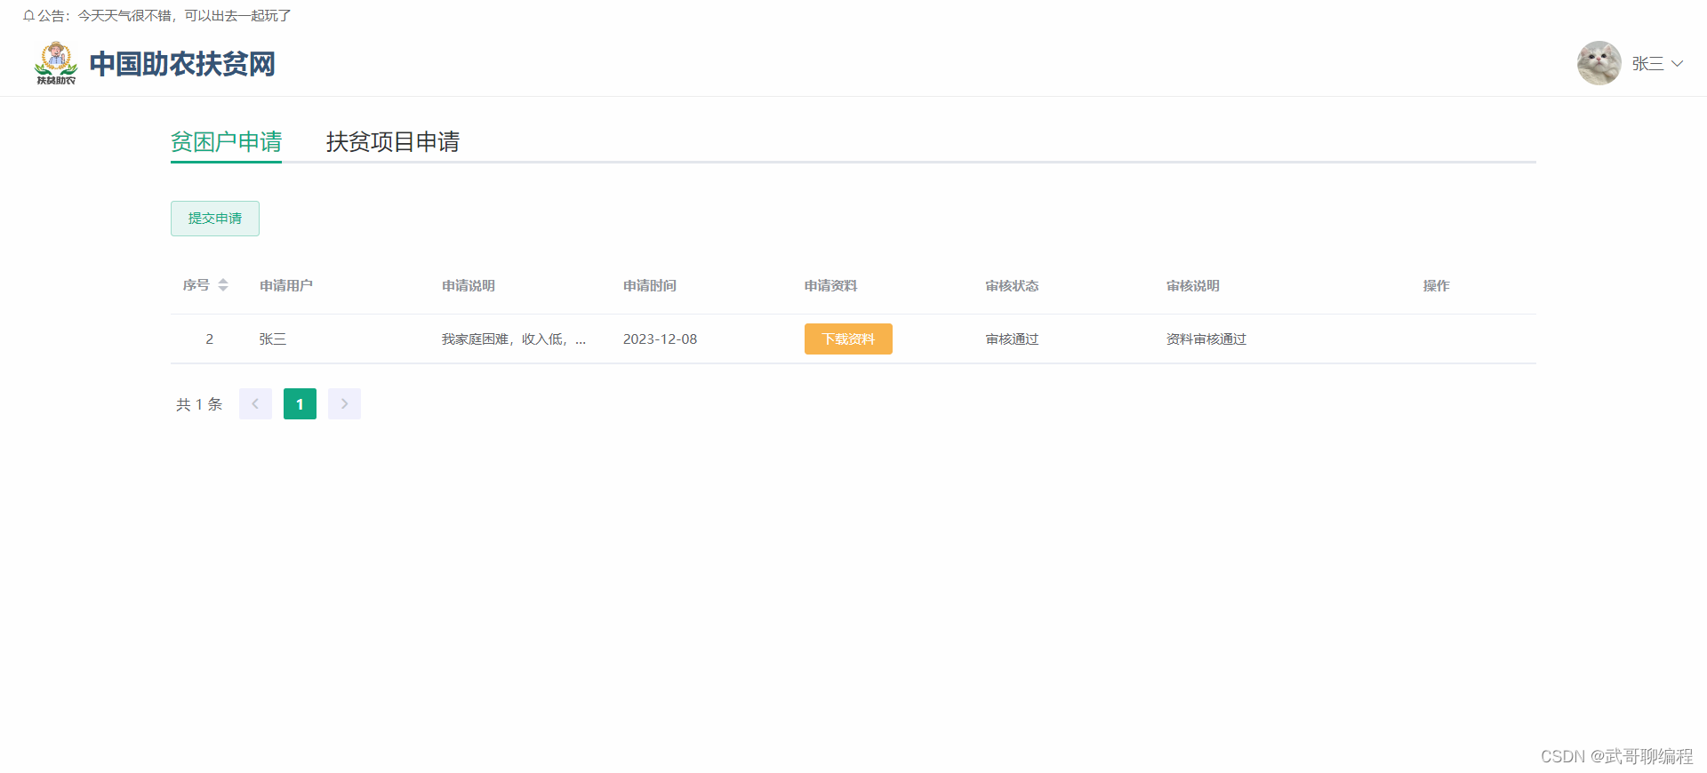
Task: Go to previous page arrow
Action: tap(255, 404)
